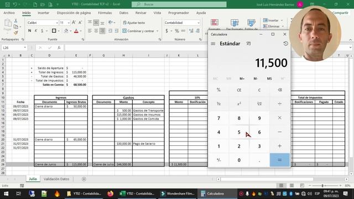354x199 pixels.
Task: Click the Buscar search box
Action: 179,4
